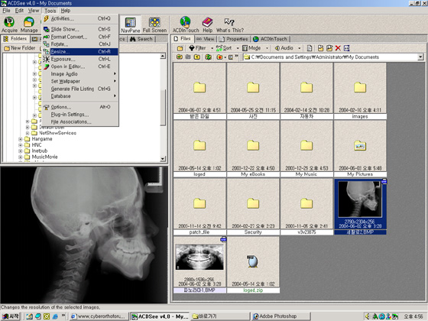Expand the Database submenu
428x321 pixels.
(80, 96)
